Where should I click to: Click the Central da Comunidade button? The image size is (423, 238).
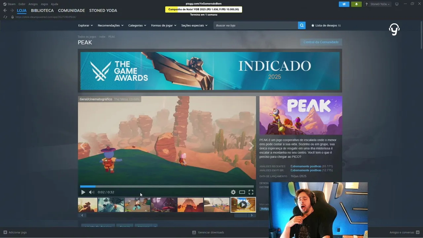tap(321, 42)
